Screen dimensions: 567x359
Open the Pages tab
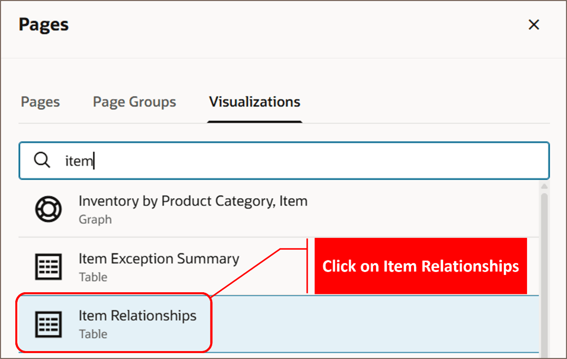point(40,102)
